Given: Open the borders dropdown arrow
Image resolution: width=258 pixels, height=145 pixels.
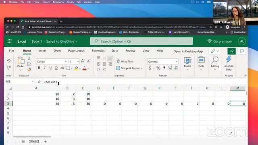Looking at the screenshot, I should [x=72, y=68].
